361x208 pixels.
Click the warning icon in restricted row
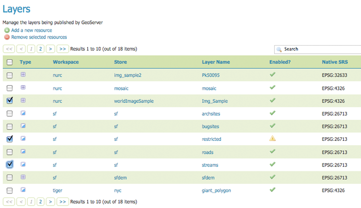[273, 138]
